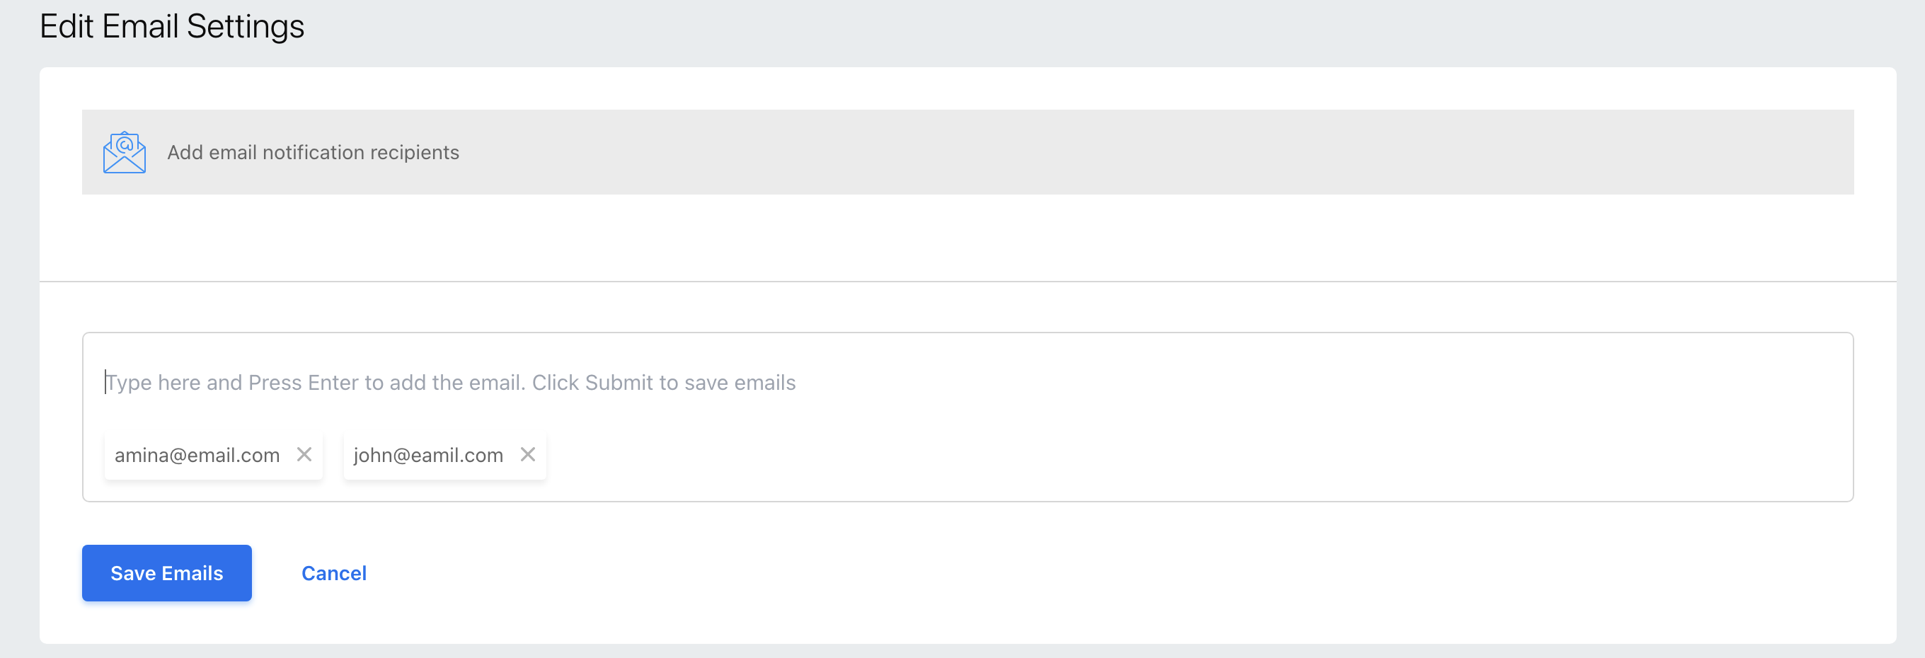Select the john@eamil.com chip text

(428, 455)
